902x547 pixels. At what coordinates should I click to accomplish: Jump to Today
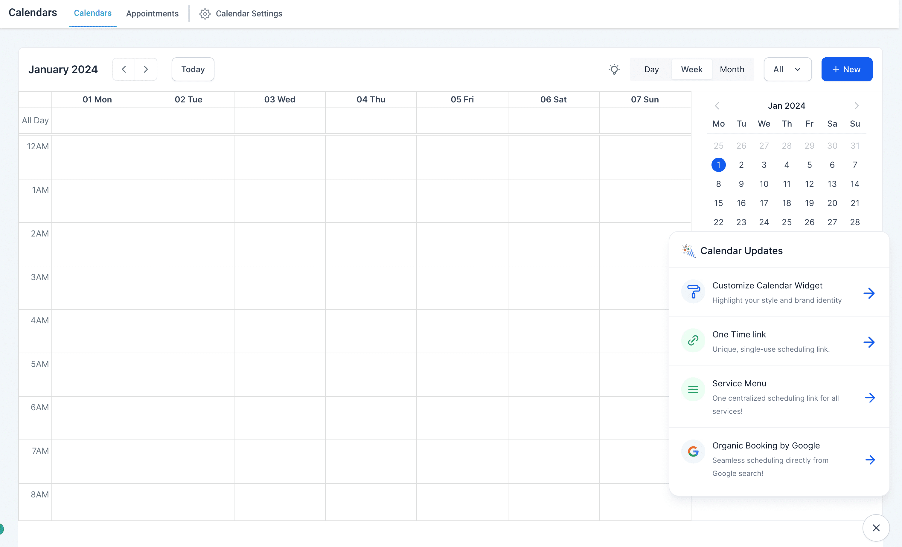[x=193, y=69]
